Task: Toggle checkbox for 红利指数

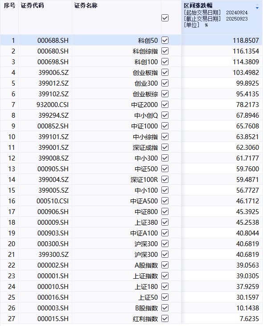Action: coord(165,318)
